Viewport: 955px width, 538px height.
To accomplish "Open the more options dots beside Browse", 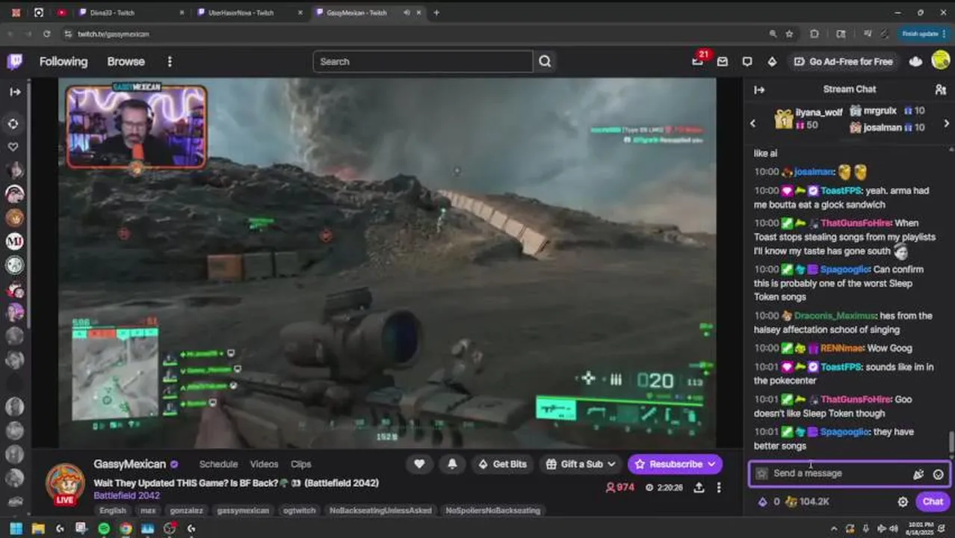I will 170,61.
